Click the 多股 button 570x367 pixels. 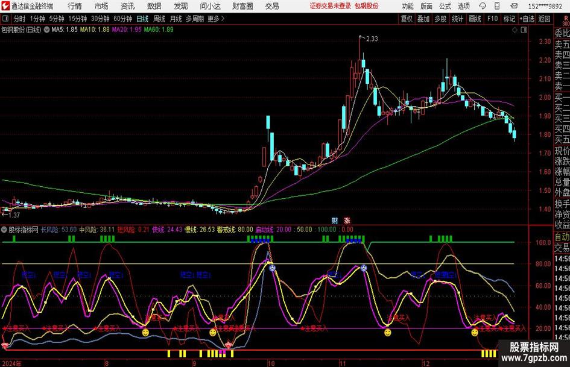point(440,19)
